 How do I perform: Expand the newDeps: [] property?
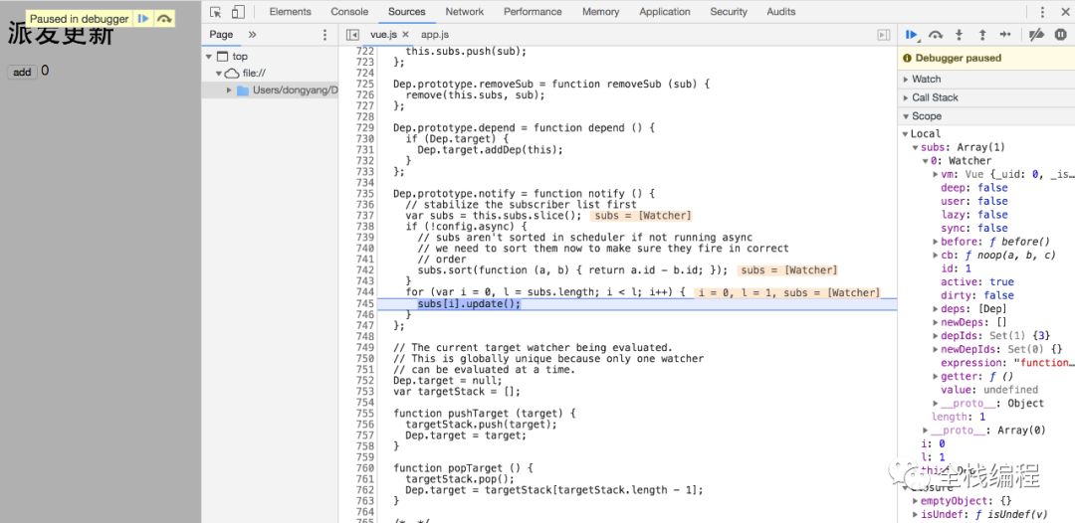coord(936,322)
